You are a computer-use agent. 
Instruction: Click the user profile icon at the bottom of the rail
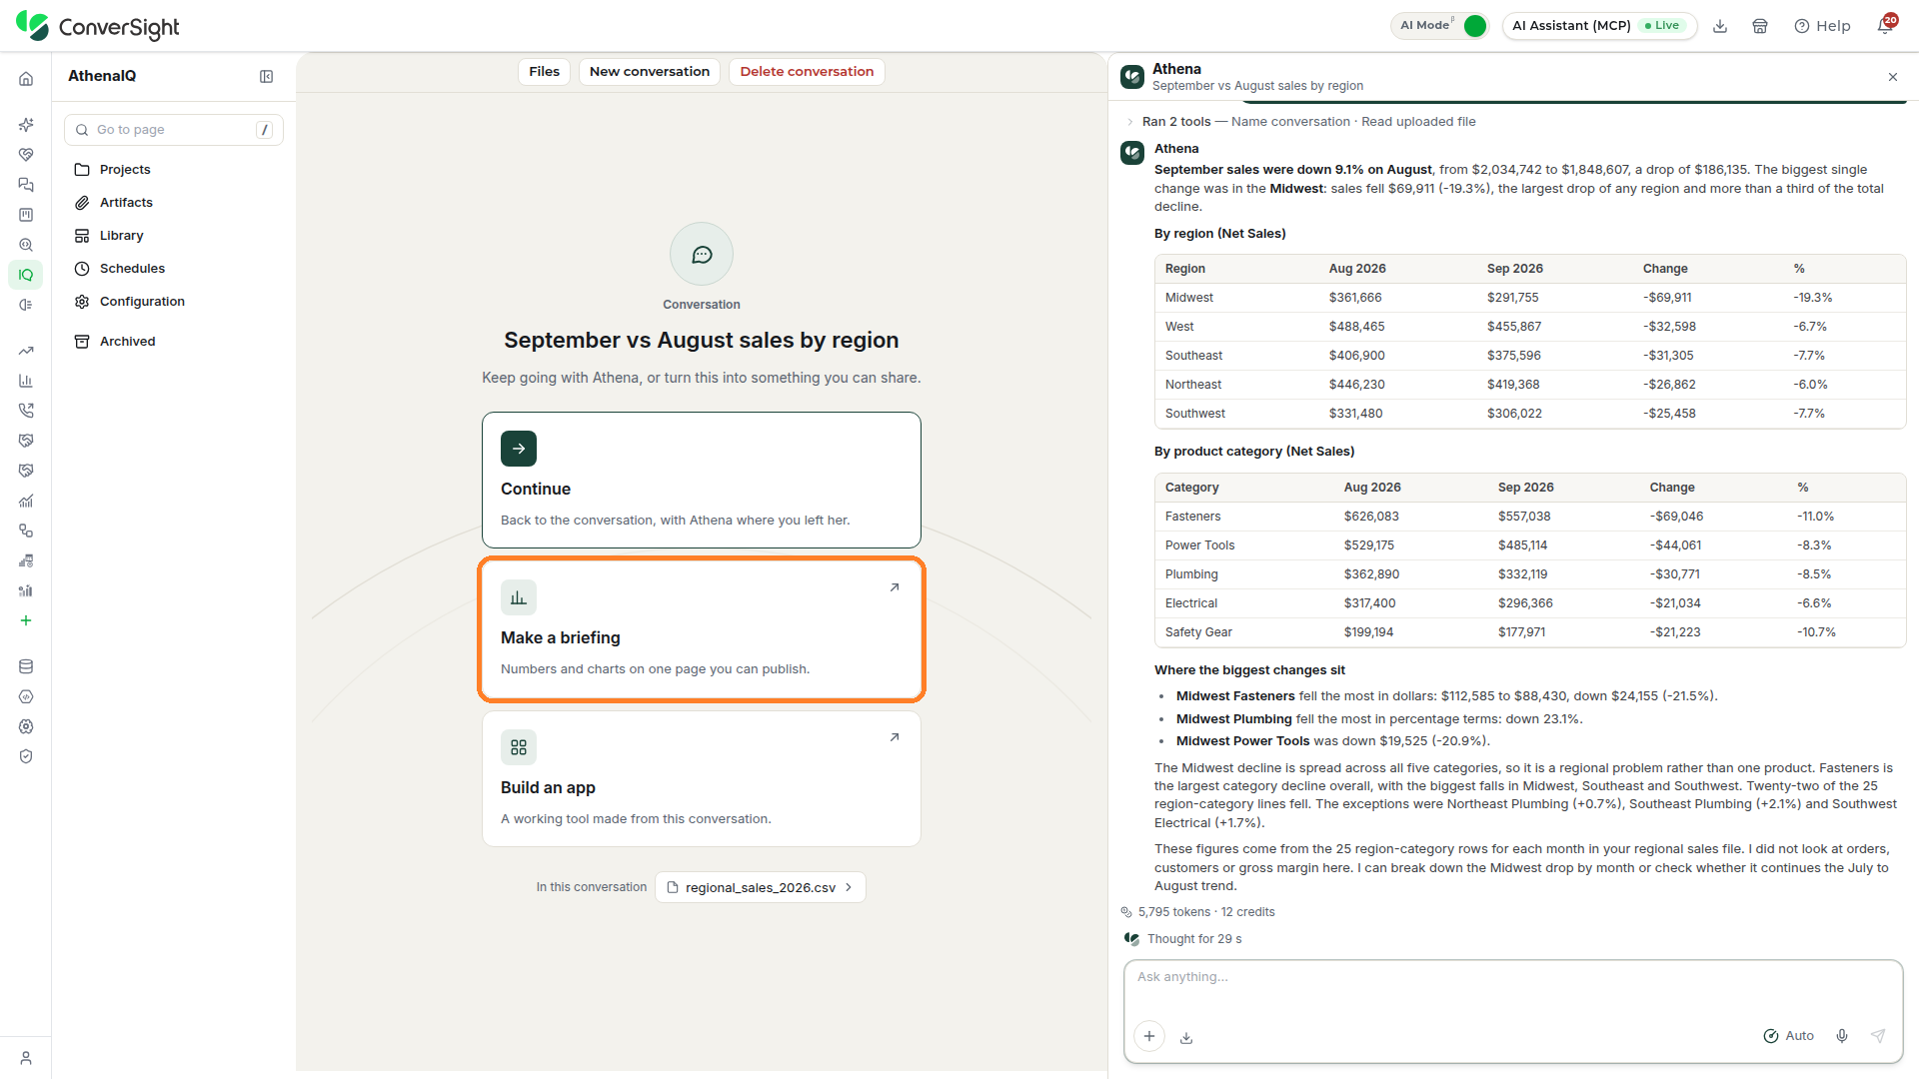[26, 1058]
